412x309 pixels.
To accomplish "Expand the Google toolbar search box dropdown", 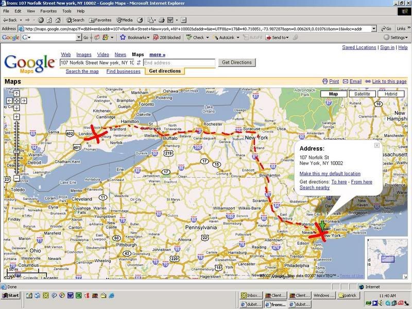I will tap(79, 38).
